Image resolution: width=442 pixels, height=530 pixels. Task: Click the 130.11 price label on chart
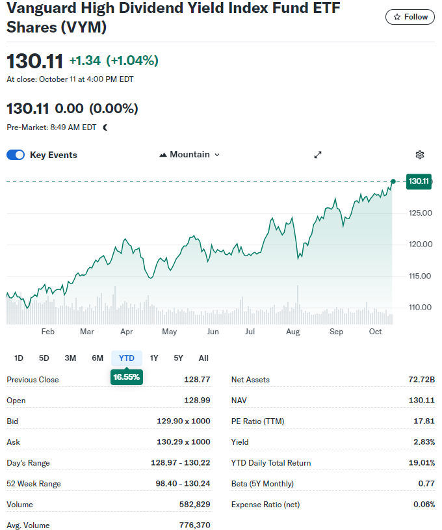[419, 181]
